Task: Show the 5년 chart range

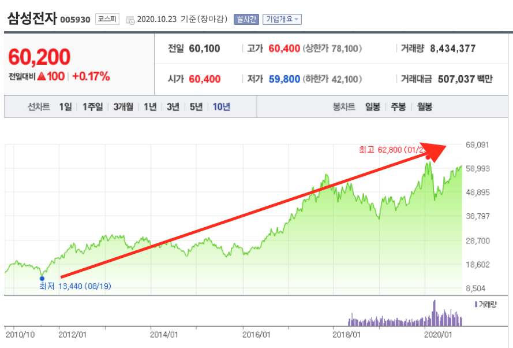Action: [x=196, y=107]
